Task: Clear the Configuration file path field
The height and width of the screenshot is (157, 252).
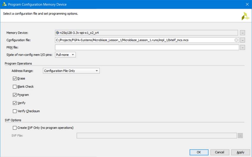Action: tap(236, 40)
